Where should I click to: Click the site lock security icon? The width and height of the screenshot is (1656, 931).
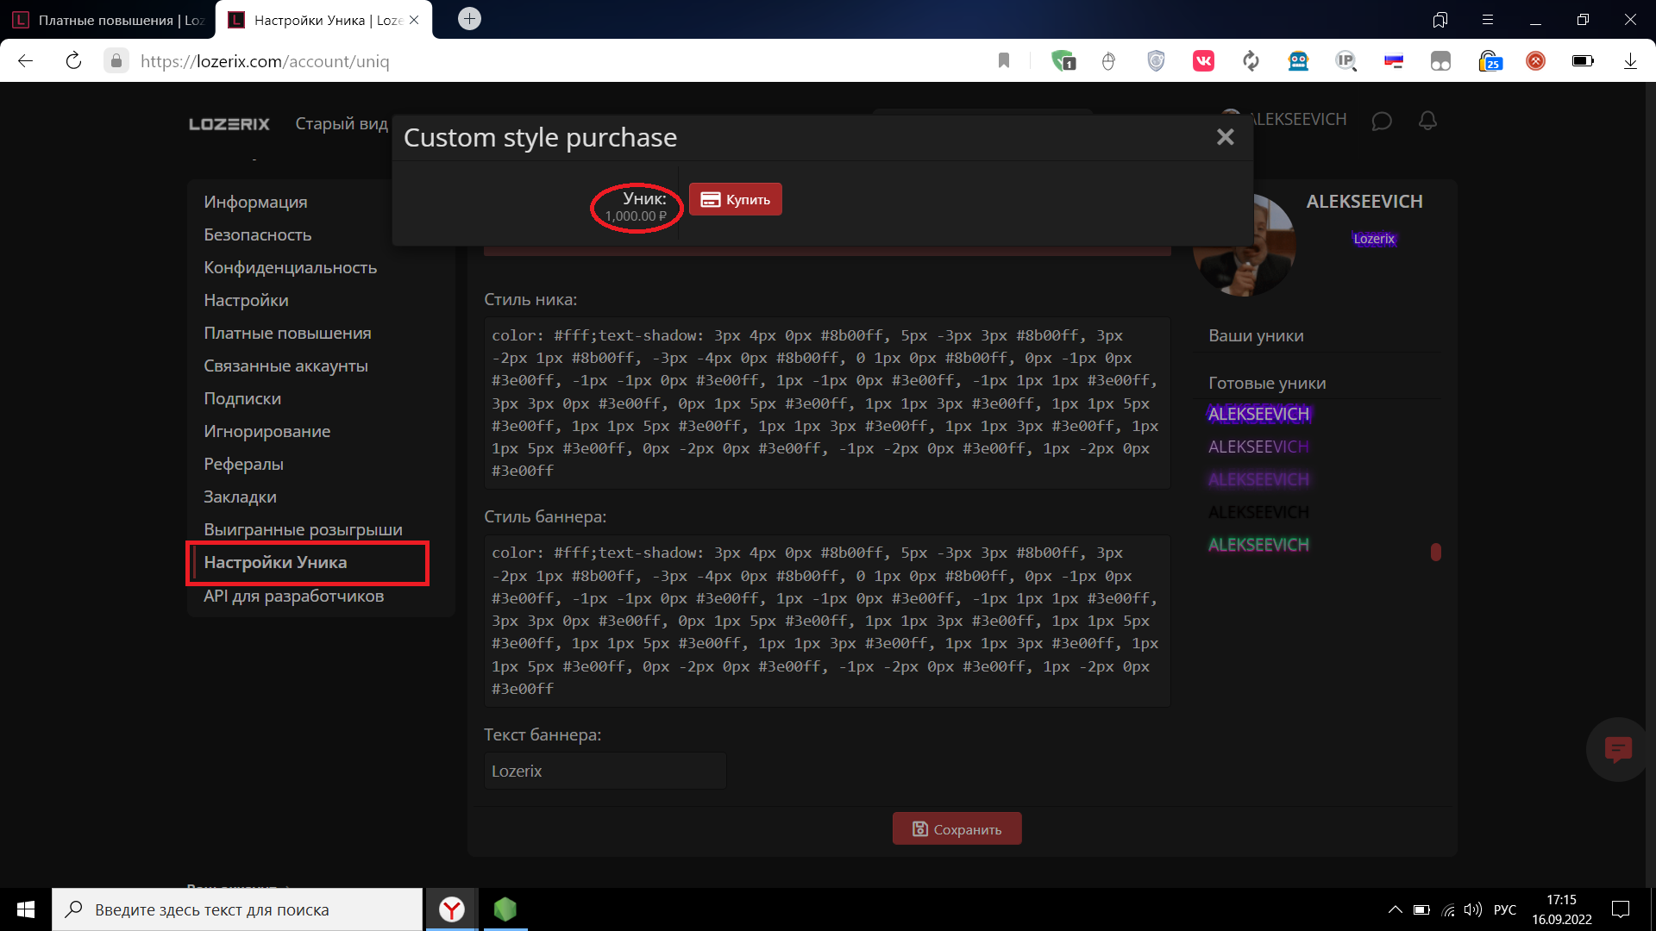click(116, 61)
